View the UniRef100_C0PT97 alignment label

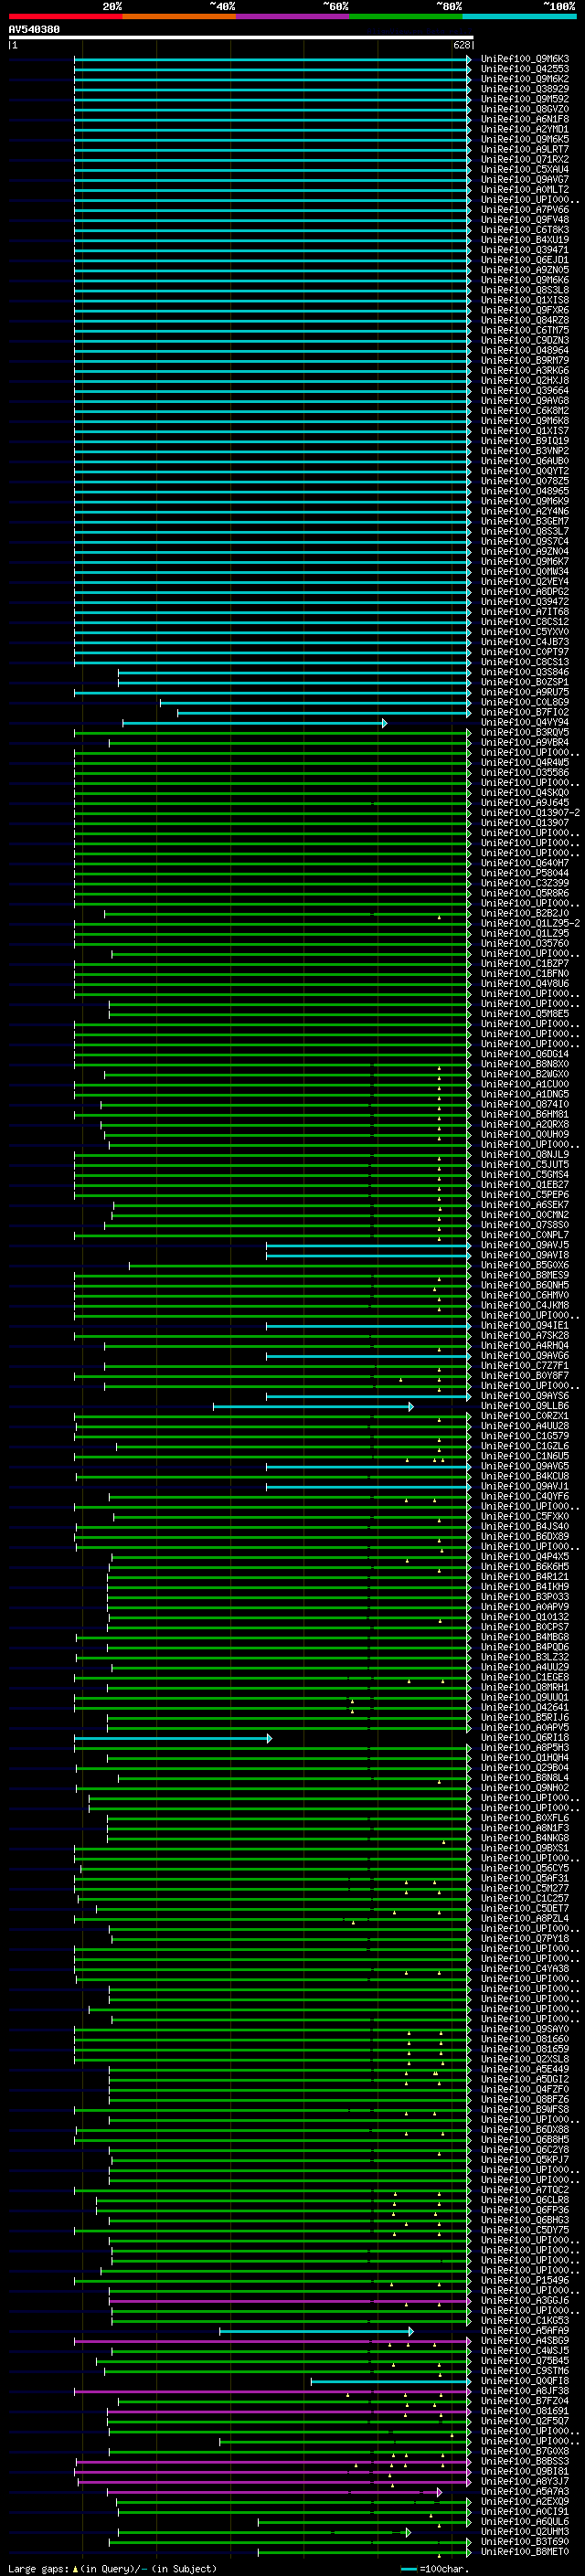(525, 652)
